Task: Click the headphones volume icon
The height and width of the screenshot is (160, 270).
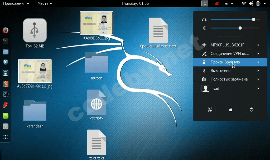Action: tap(204, 19)
